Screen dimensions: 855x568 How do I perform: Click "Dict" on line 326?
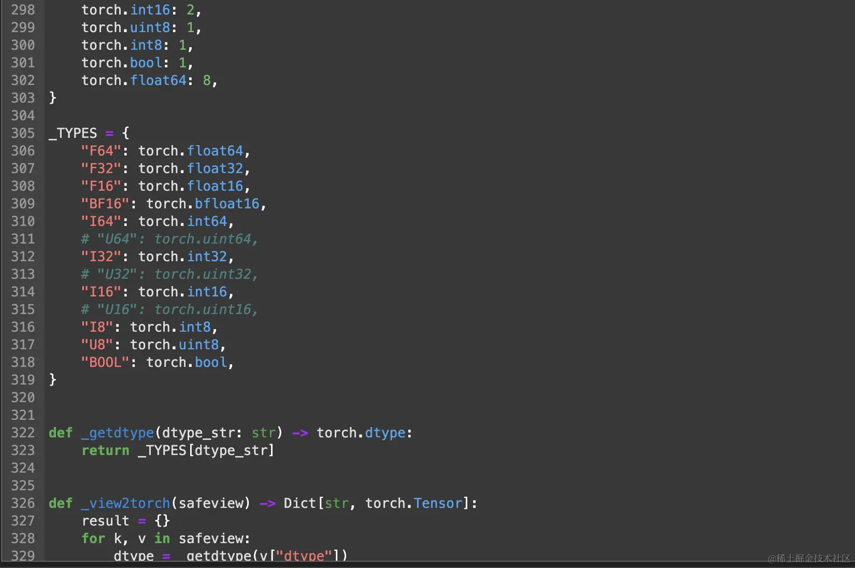pos(300,503)
